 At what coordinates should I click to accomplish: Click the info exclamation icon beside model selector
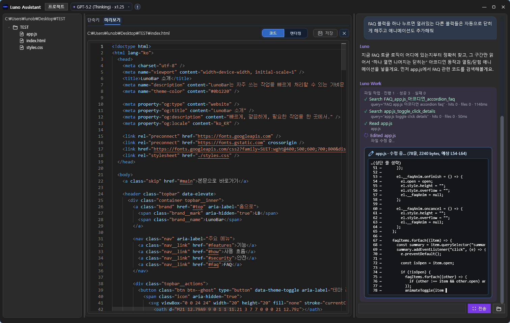(137, 7)
